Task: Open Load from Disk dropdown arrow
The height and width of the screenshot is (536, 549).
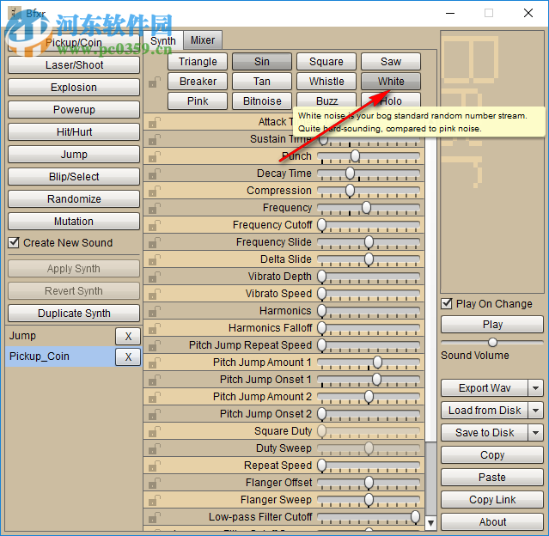Action: 535,411
